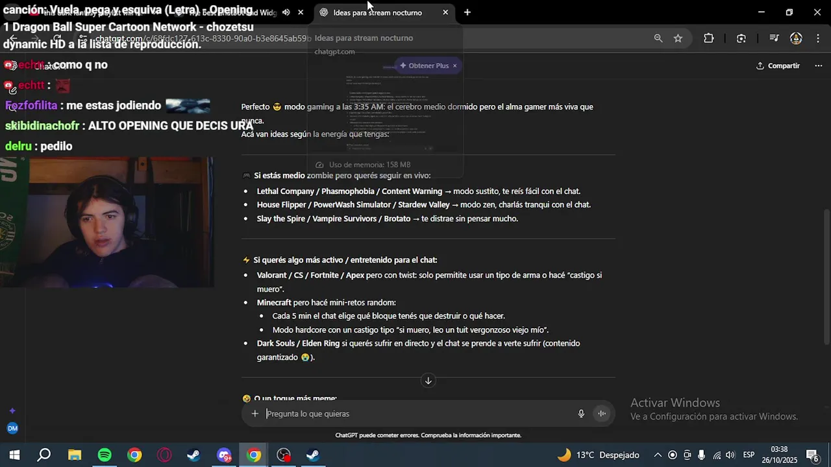The image size is (831, 467).
Task: Open Opera GX from the taskbar
Action: click(164, 455)
